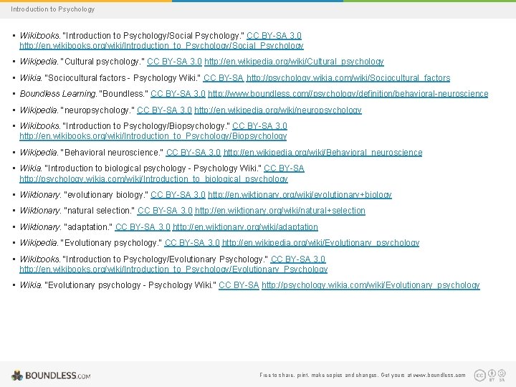Select the text "neuropsychology." citation title
Image resolution: width=516 pixels, height=387 pixels.
pos(97,110)
